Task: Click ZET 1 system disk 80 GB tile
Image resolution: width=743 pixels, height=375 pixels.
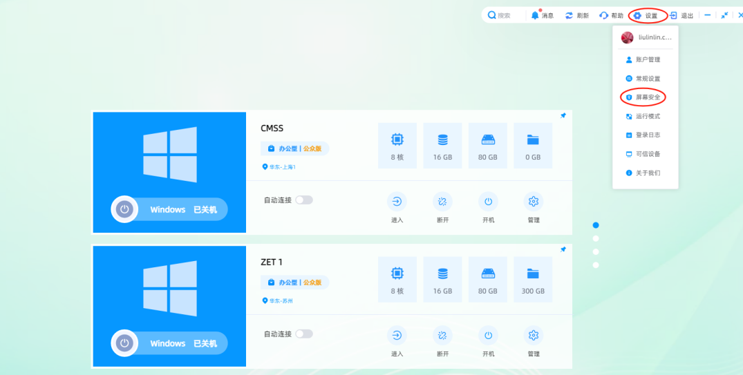Action: point(488,280)
